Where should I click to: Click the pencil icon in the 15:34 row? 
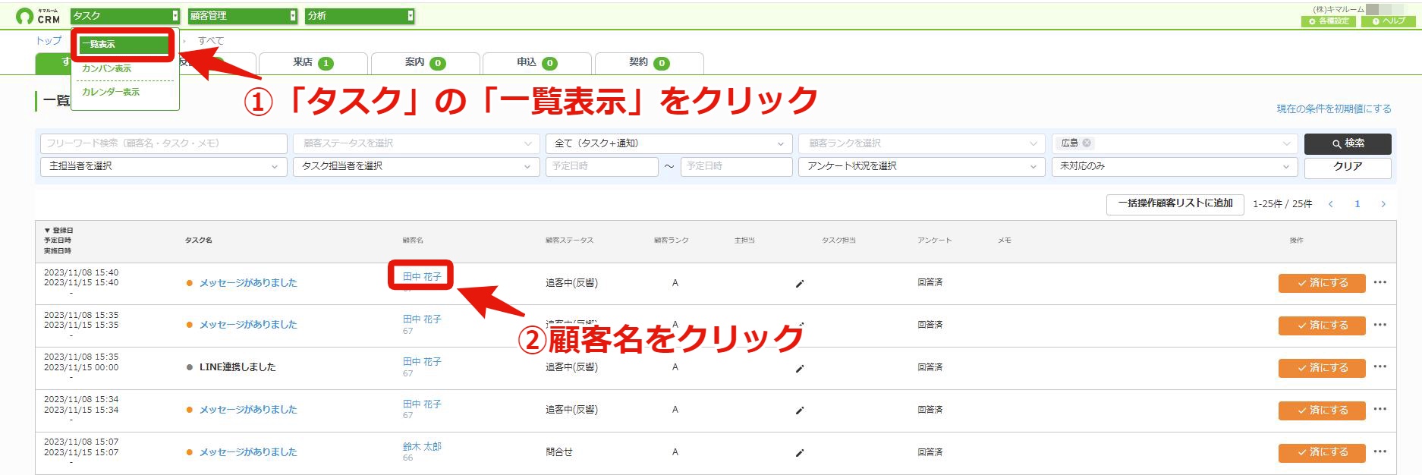coord(800,411)
